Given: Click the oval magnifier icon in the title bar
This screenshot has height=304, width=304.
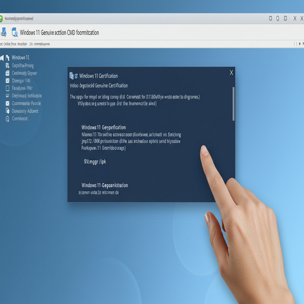Looking at the screenshot, I should point(278,18).
